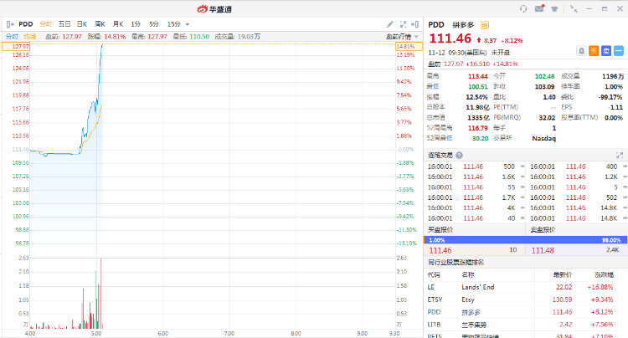
Task: Click the refresh/customer service headset icon
Action: [523, 8]
